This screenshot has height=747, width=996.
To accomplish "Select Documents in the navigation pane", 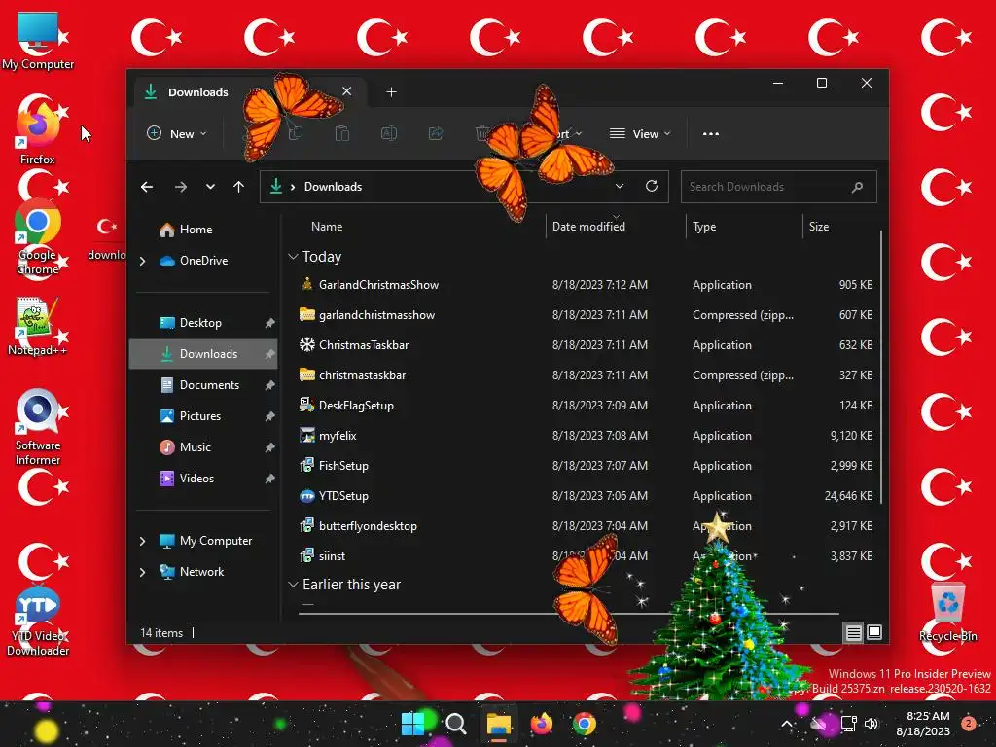I will tap(203, 385).
